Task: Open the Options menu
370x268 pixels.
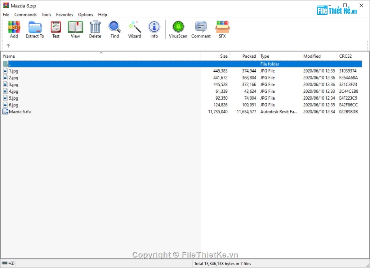Action: click(86, 15)
